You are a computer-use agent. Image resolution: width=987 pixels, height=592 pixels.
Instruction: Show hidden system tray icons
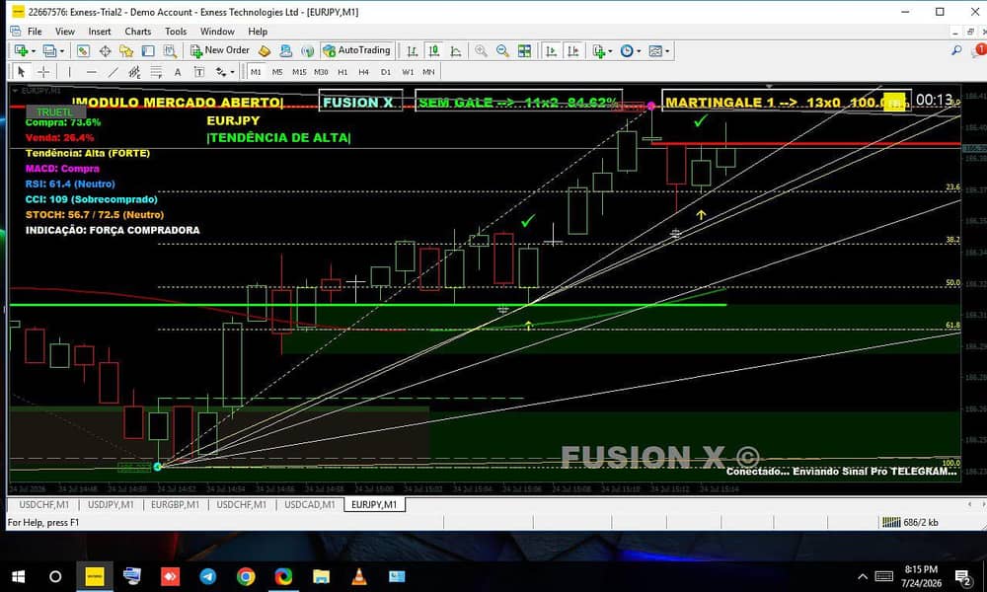pyautogui.click(x=863, y=576)
